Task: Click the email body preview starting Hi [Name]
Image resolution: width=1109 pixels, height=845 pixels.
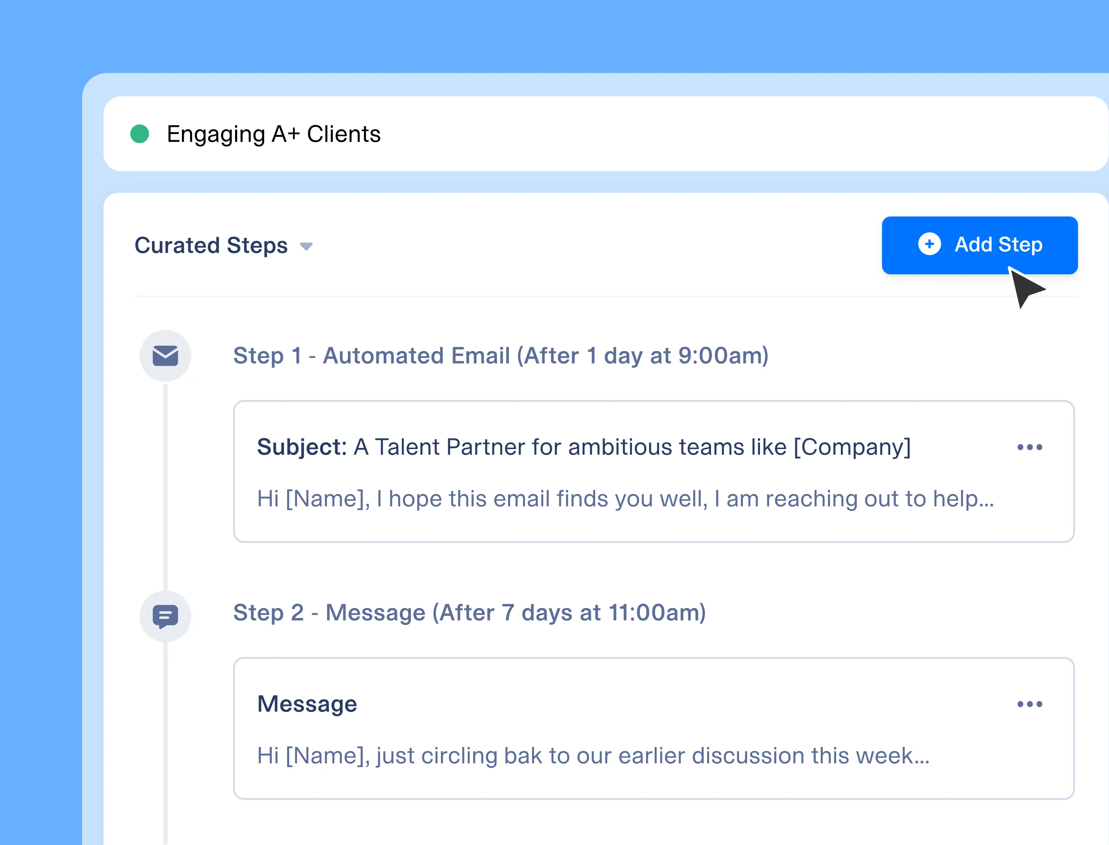Action: click(625, 498)
